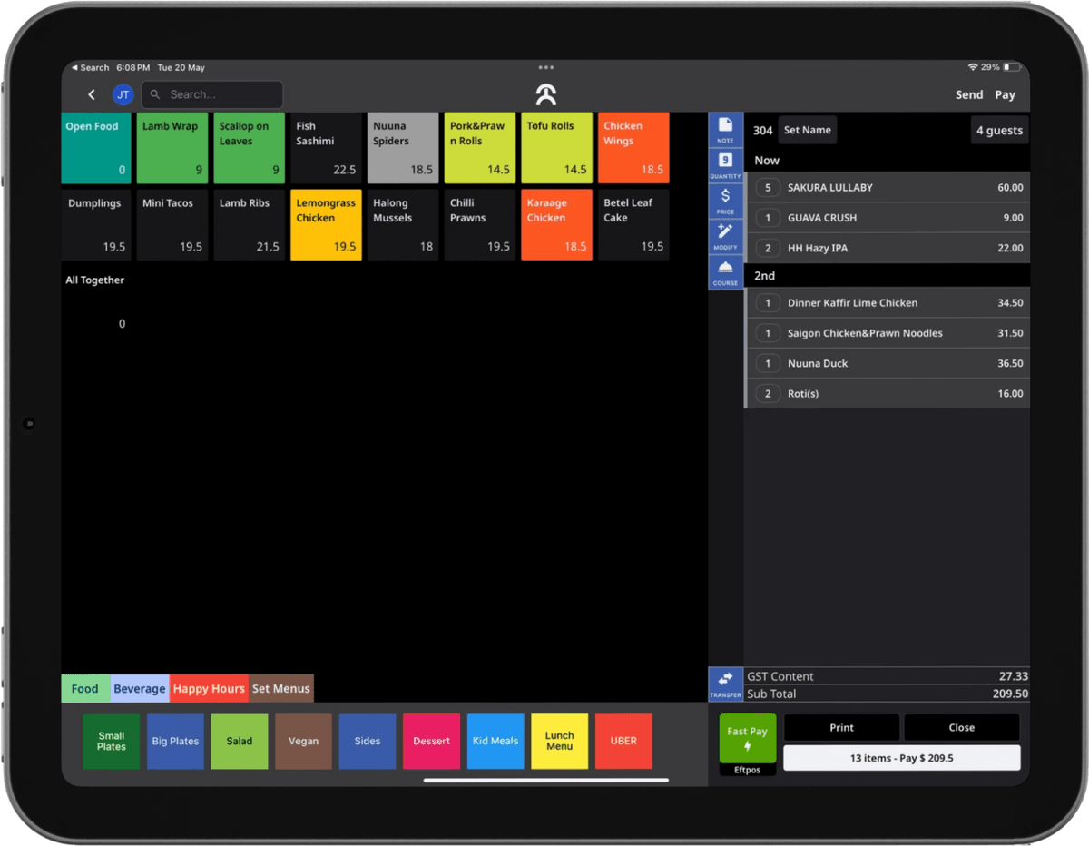Open the Quantity tool
This screenshot has width=1089, height=846.
(725, 165)
